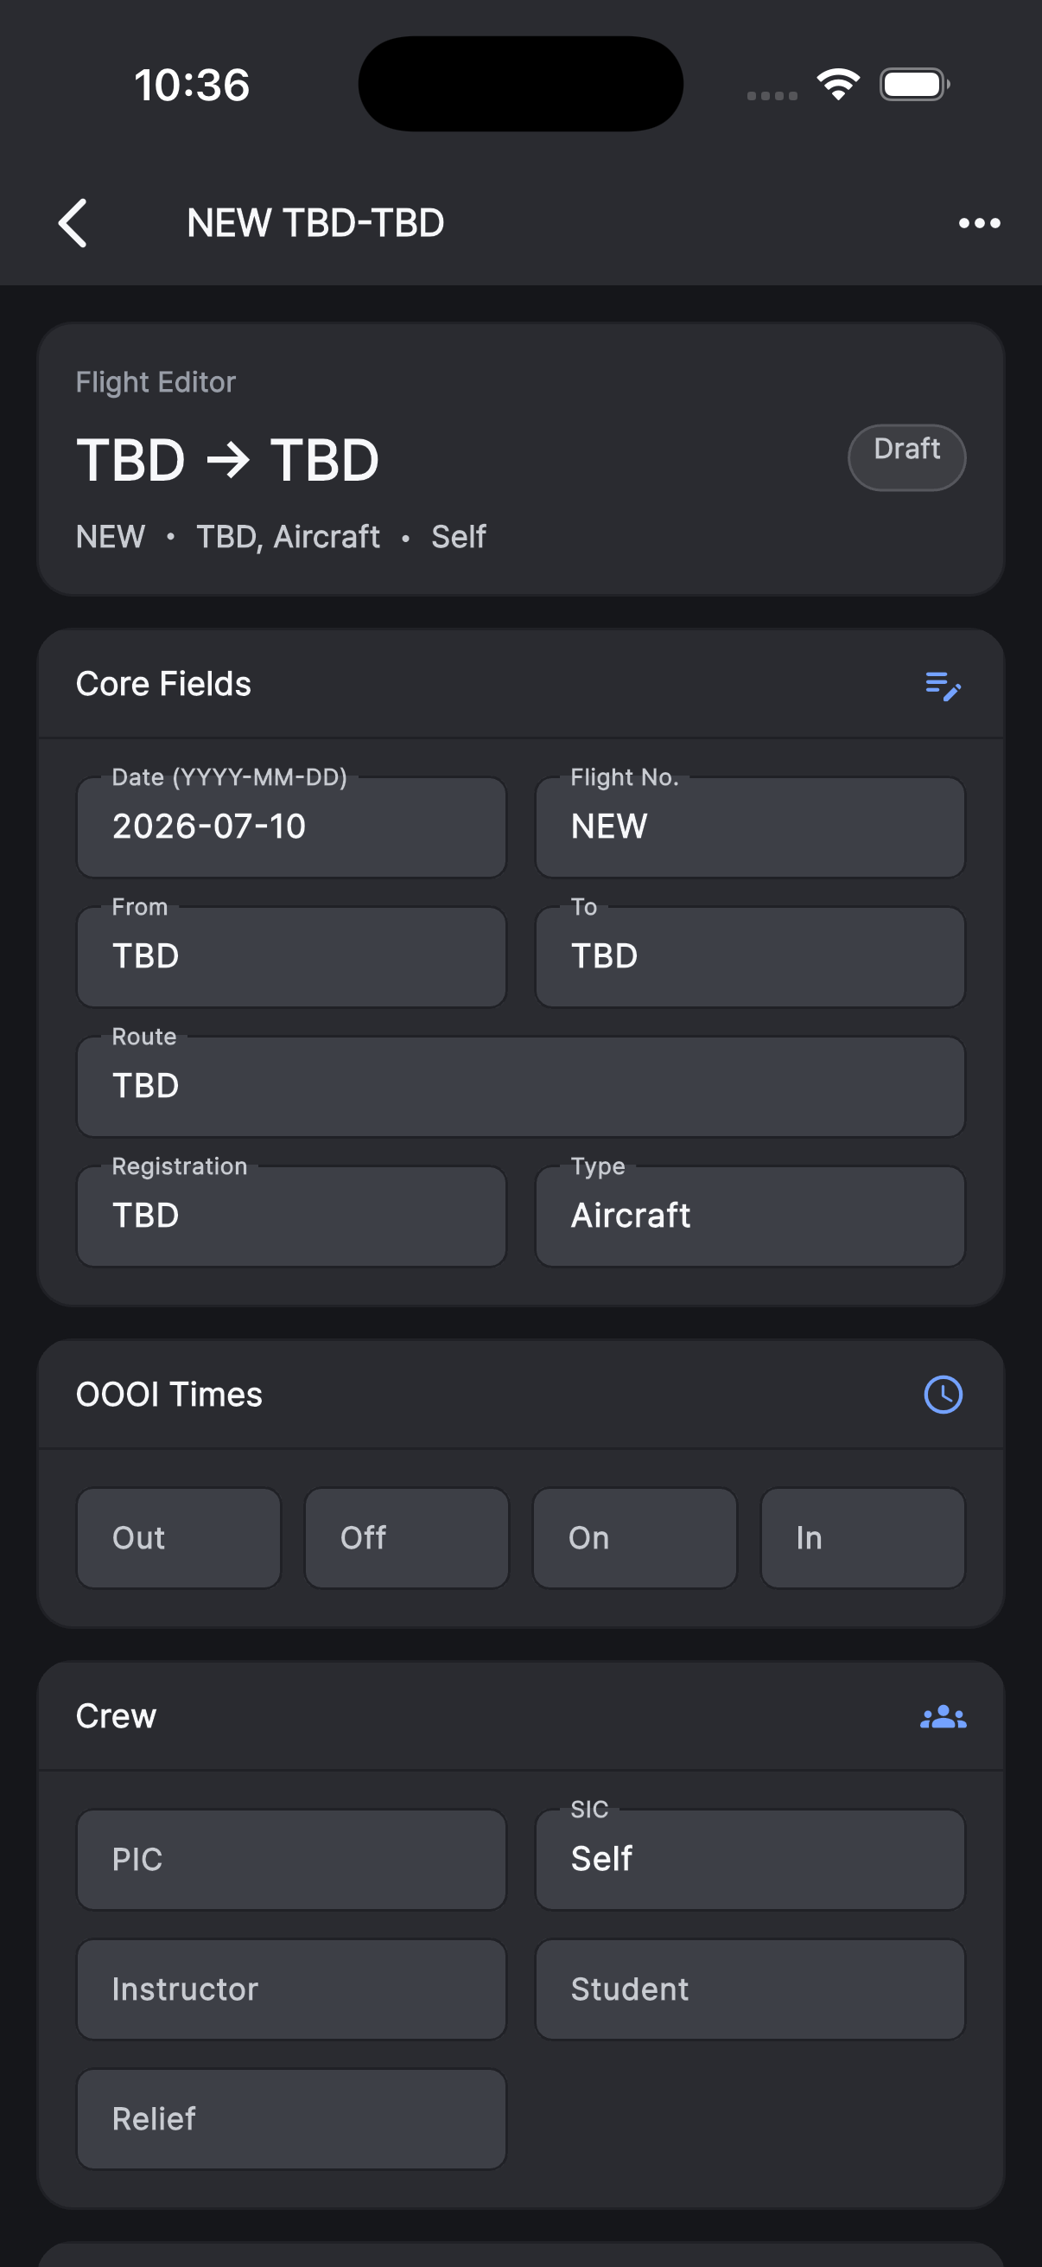Tap the To airport field
Image resolution: width=1042 pixels, height=2267 pixels.
[750, 956]
